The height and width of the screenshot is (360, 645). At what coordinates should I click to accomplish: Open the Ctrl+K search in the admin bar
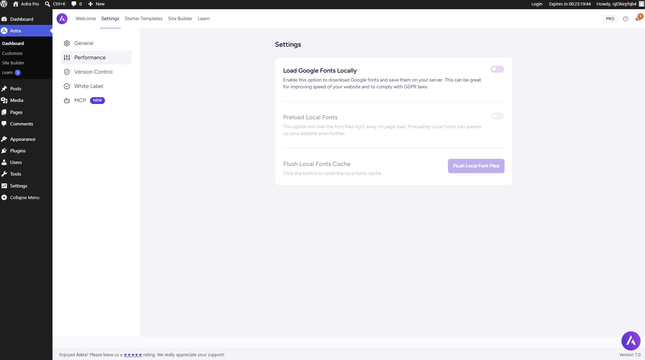[x=55, y=4]
